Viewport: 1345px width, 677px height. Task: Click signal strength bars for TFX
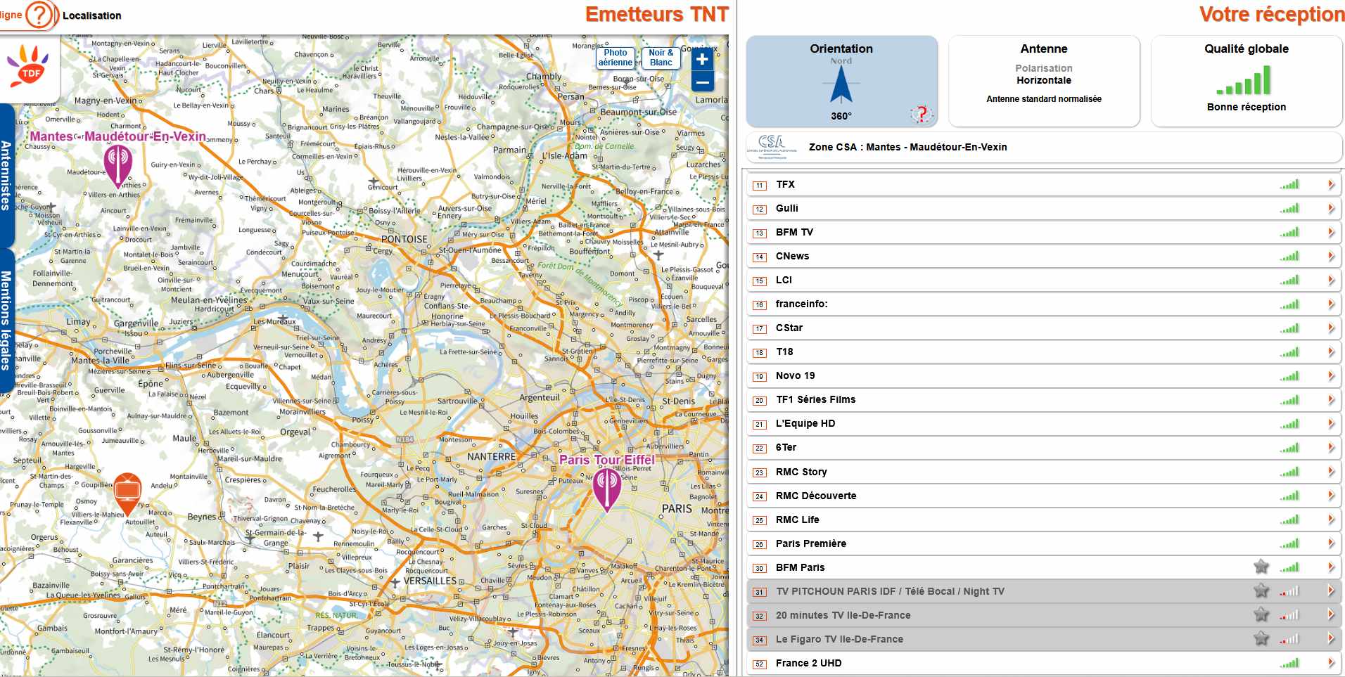(x=1289, y=184)
